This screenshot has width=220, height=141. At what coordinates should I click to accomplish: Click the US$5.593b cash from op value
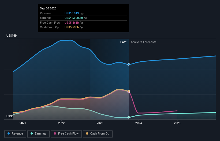point(72,27)
